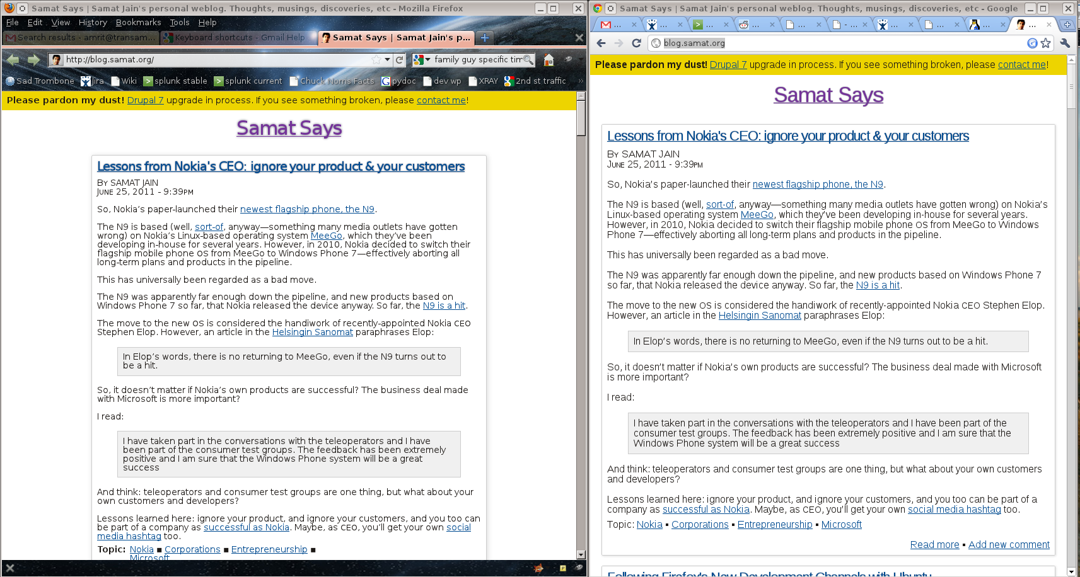Open the 2nd st traffic bookmark
This screenshot has width=1080, height=577.
[535, 81]
